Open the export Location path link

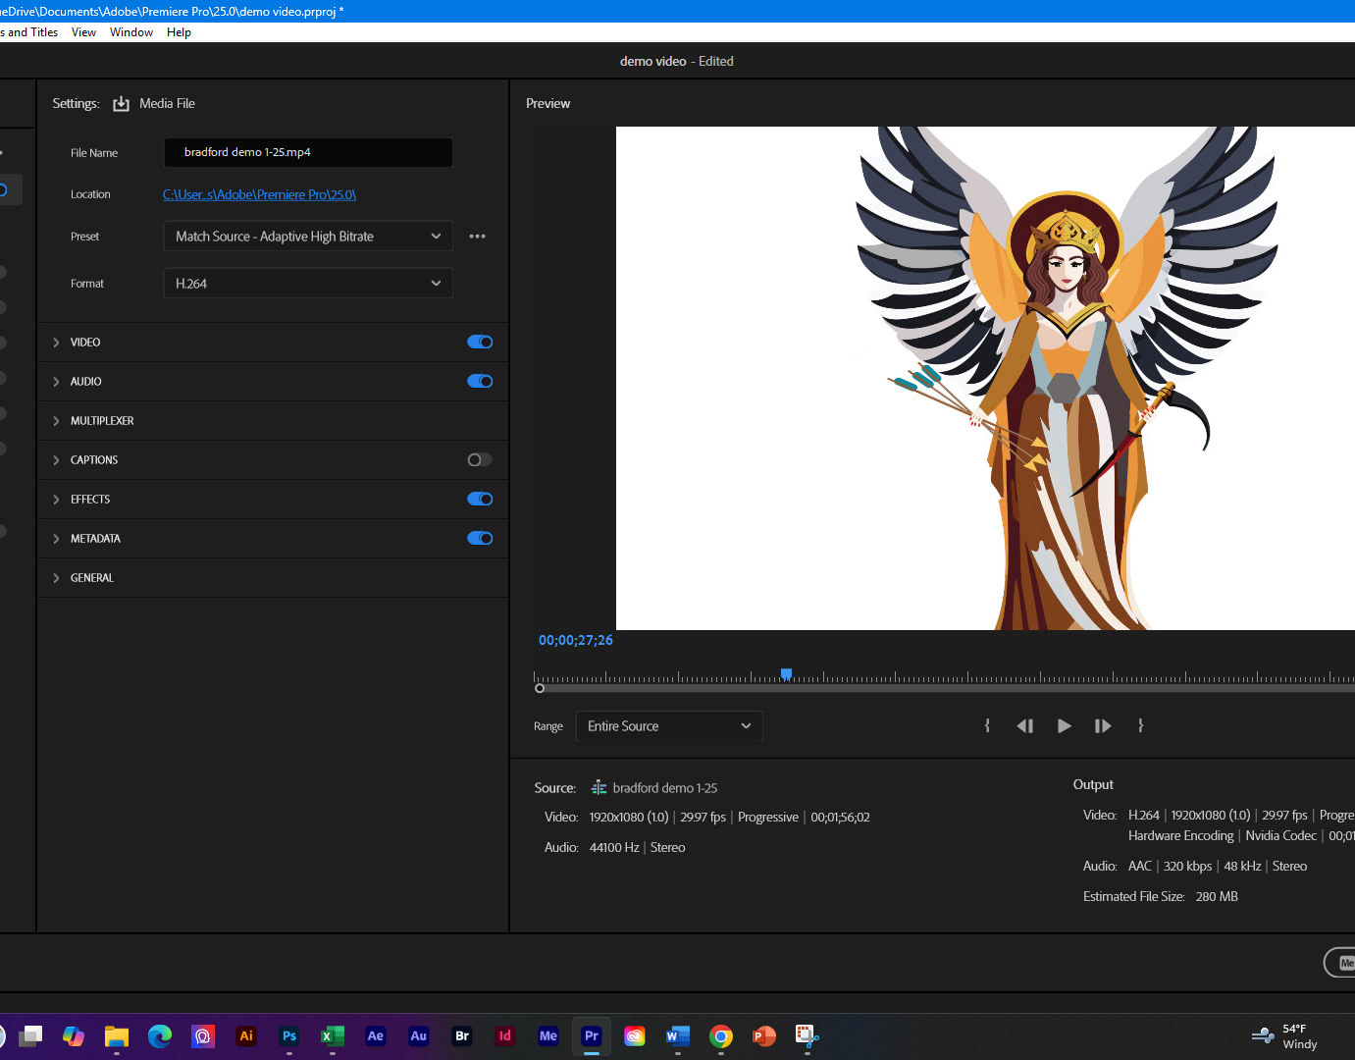[x=259, y=195]
